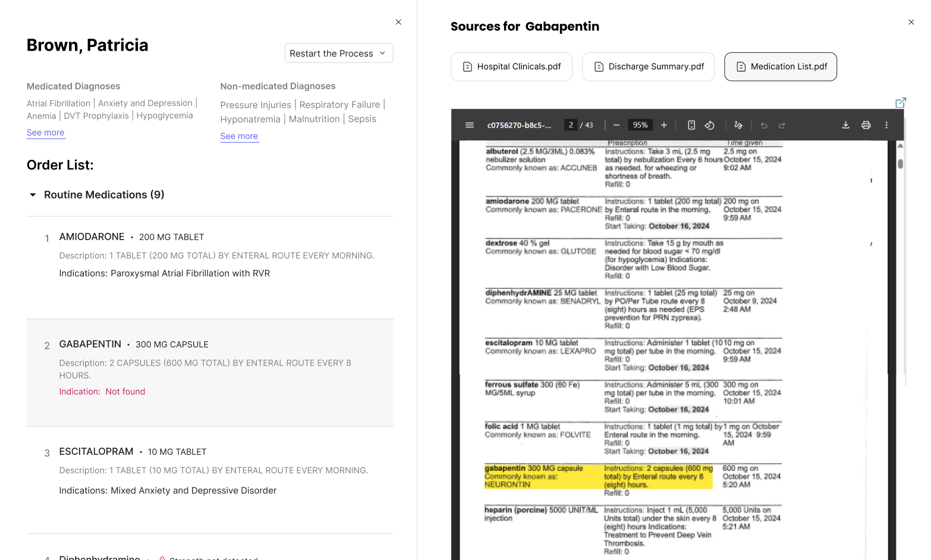Click the highlighted gabapentin entry in PDF
The width and height of the screenshot is (931, 560).
pyautogui.click(x=599, y=477)
